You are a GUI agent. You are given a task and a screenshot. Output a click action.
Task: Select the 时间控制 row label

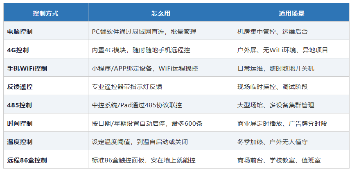pyautogui.click(x=20, y=124)
